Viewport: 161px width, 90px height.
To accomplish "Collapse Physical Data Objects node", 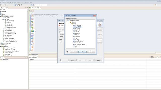I will pyautogui.click(x=1, y=16).
